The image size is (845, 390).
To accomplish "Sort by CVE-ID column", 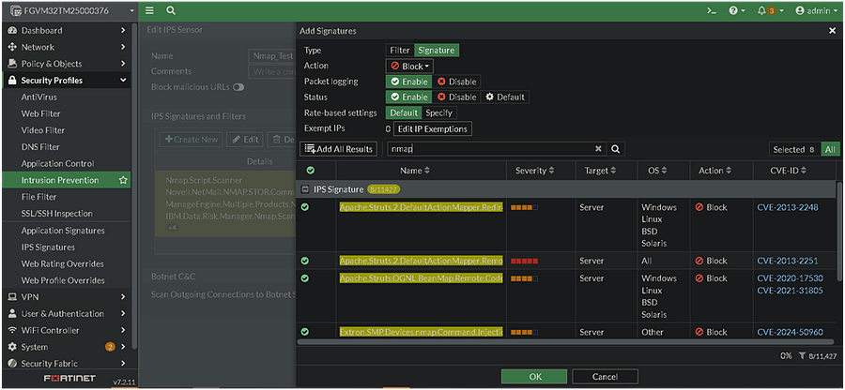I will click(x=788, y=171).
